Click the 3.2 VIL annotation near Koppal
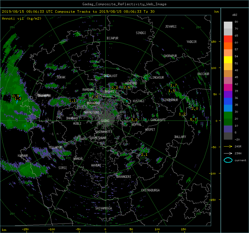Viewport: 249px width, 233px height. [x=134, y=120]
